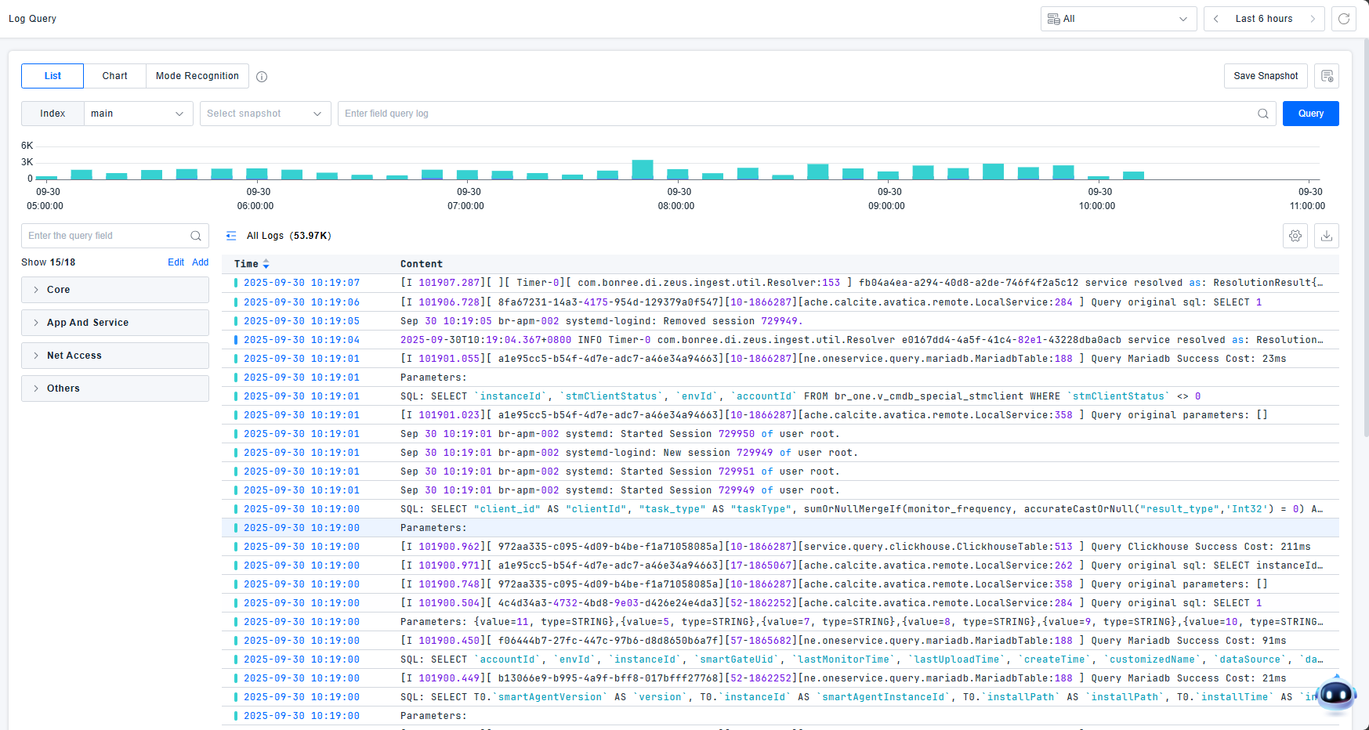This screenshot has width=1369, height=730.
Task: Click the previous time range arrow
Action: (1215, 19)
